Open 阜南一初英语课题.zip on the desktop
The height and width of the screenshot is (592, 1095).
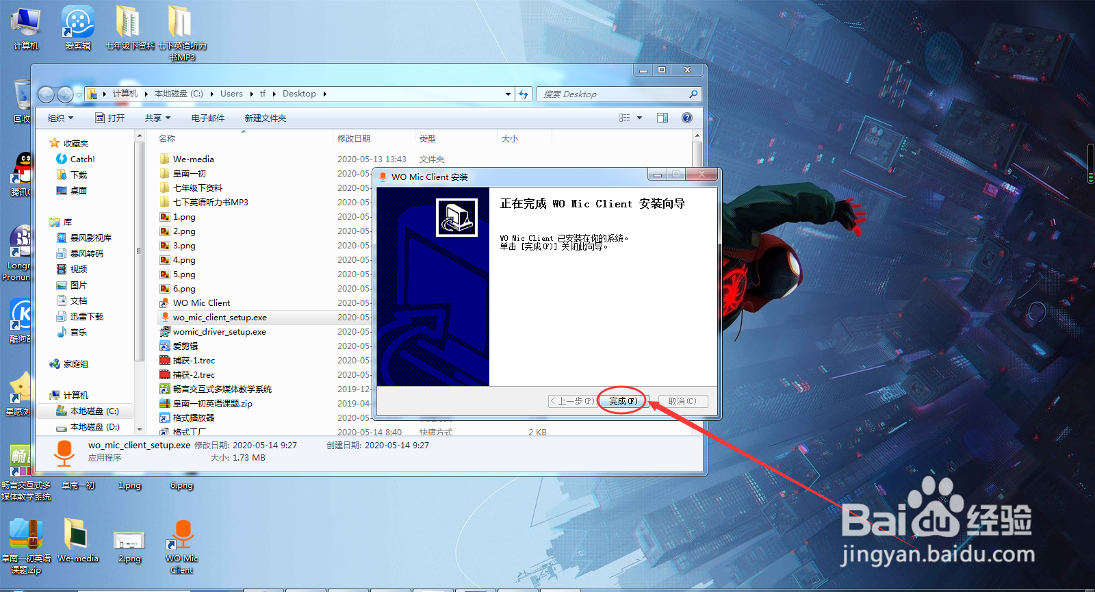tap(25, 546)
